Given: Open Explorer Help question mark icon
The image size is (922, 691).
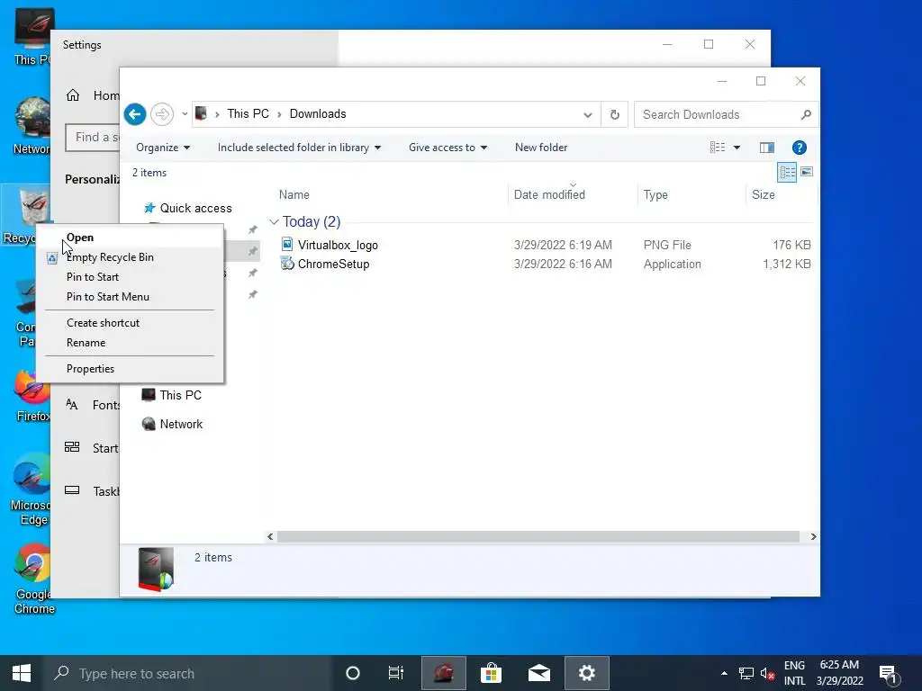Looking at the screenshot, I should [x=800, y=148].
